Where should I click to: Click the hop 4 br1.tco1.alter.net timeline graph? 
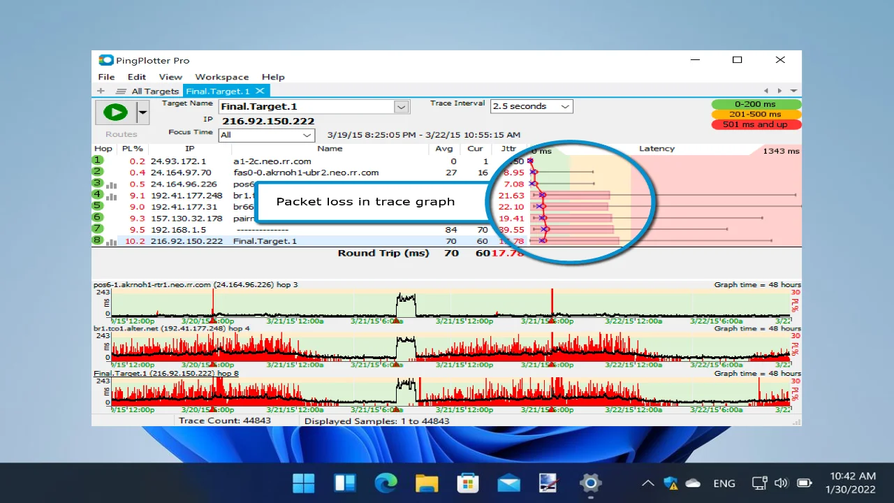pos(450,347)
